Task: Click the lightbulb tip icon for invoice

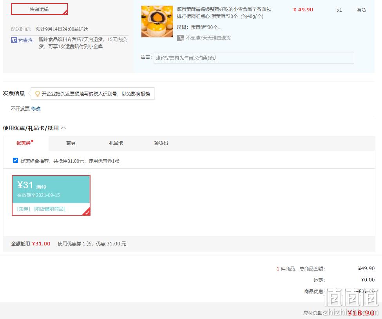Action: (38, 94)
